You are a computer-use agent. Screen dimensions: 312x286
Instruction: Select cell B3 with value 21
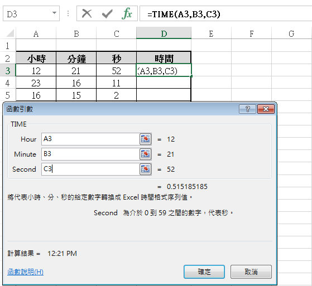pyautogui.click(x=76, y=71)
